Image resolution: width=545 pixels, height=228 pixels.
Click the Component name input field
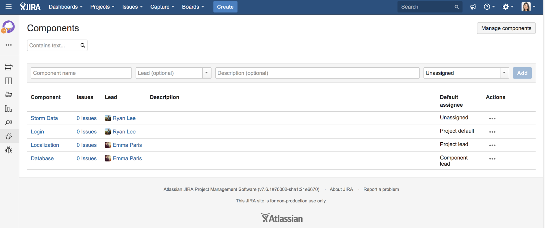pyautogui.click(x=81, y=73)
